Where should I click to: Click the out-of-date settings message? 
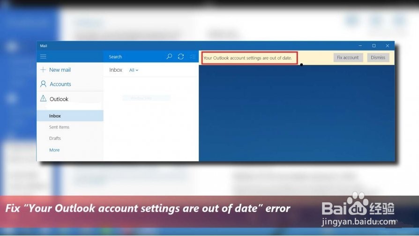[248, 58]
